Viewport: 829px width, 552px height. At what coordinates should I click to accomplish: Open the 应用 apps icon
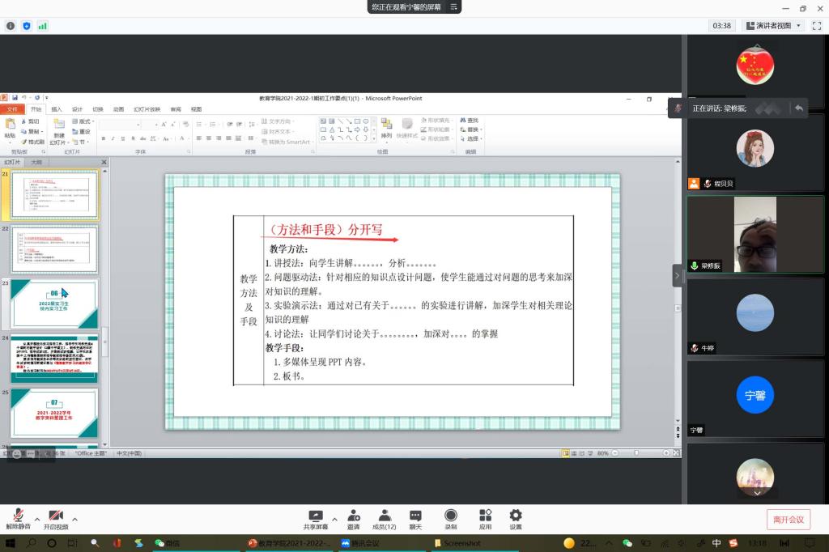[x=485, y=519]
